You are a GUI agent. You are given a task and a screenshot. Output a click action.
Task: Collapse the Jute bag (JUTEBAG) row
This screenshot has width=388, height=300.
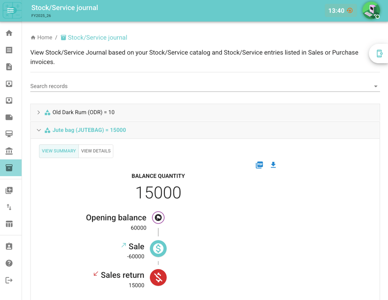pyautogui.click(x=39, y=130)
